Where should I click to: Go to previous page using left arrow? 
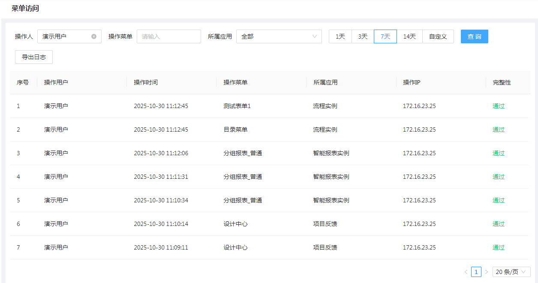[466, 272]
